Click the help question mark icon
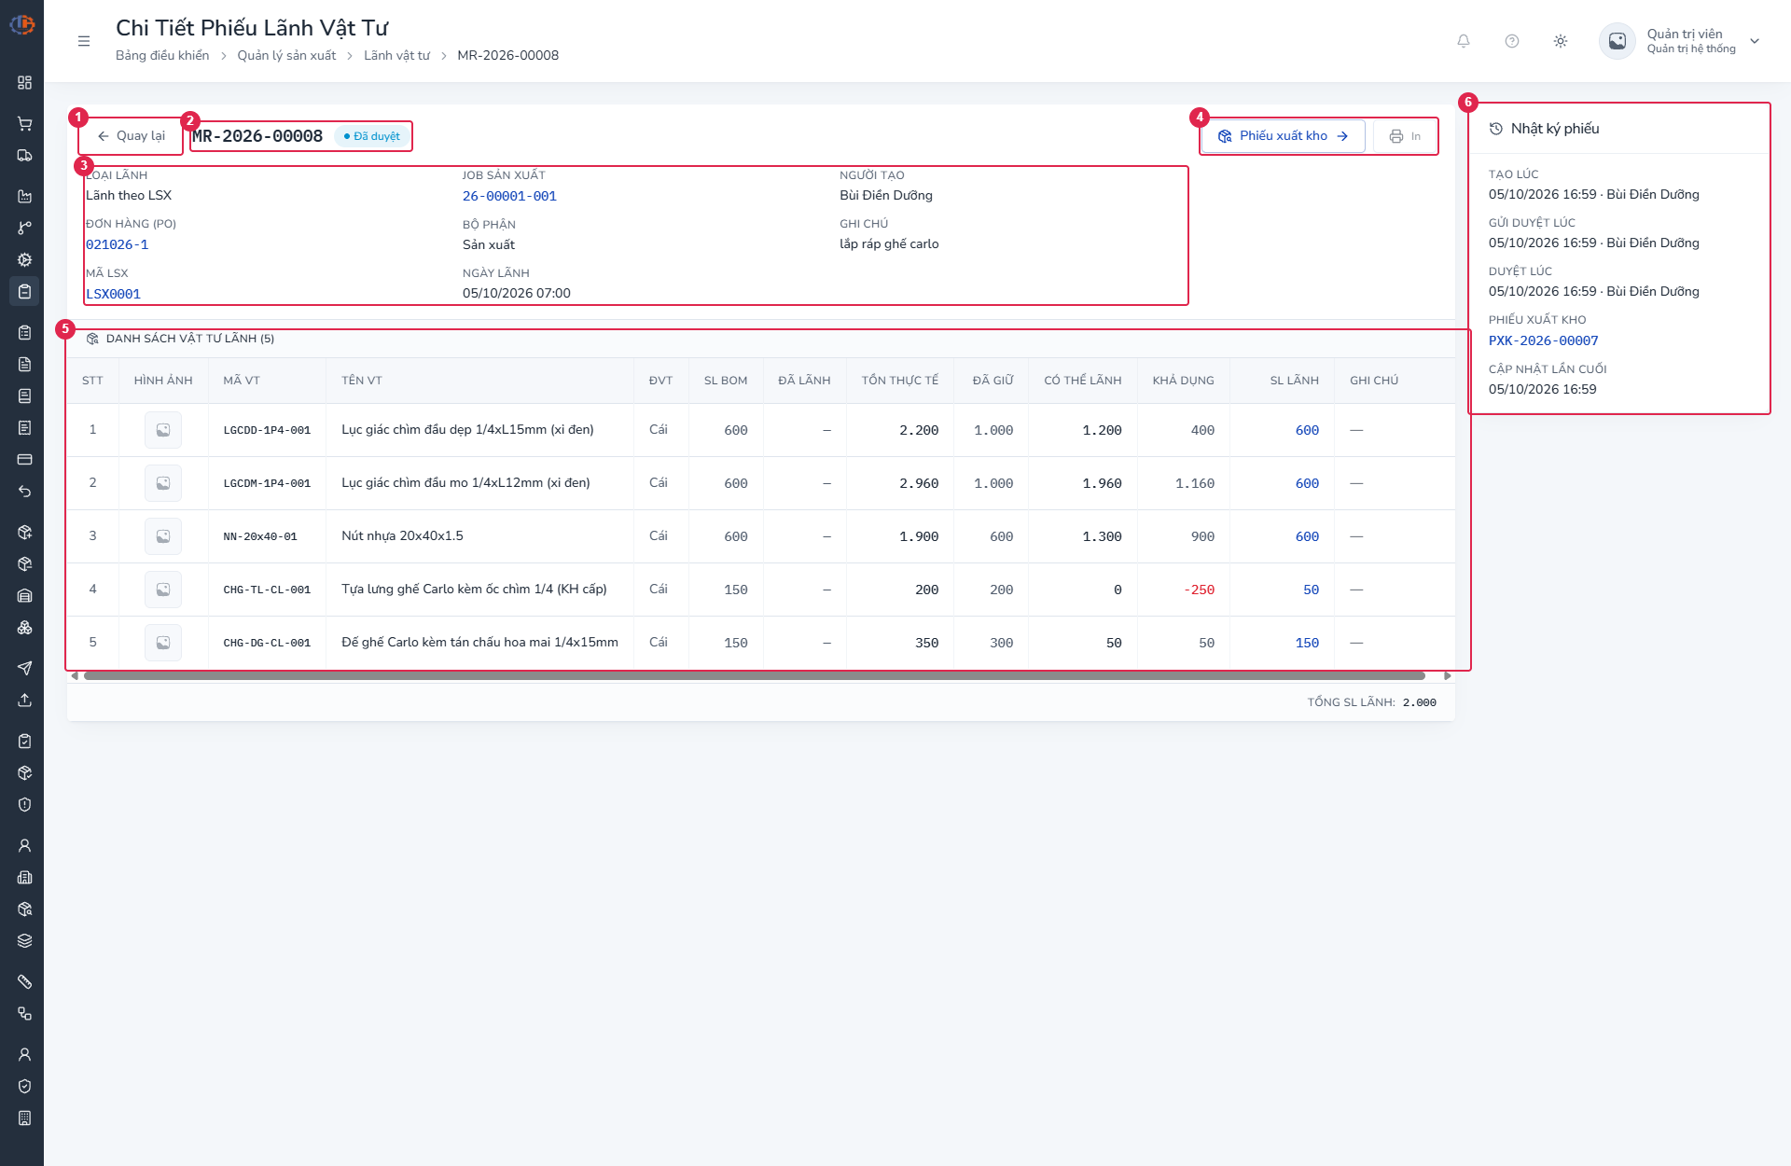 point(1512,41)
